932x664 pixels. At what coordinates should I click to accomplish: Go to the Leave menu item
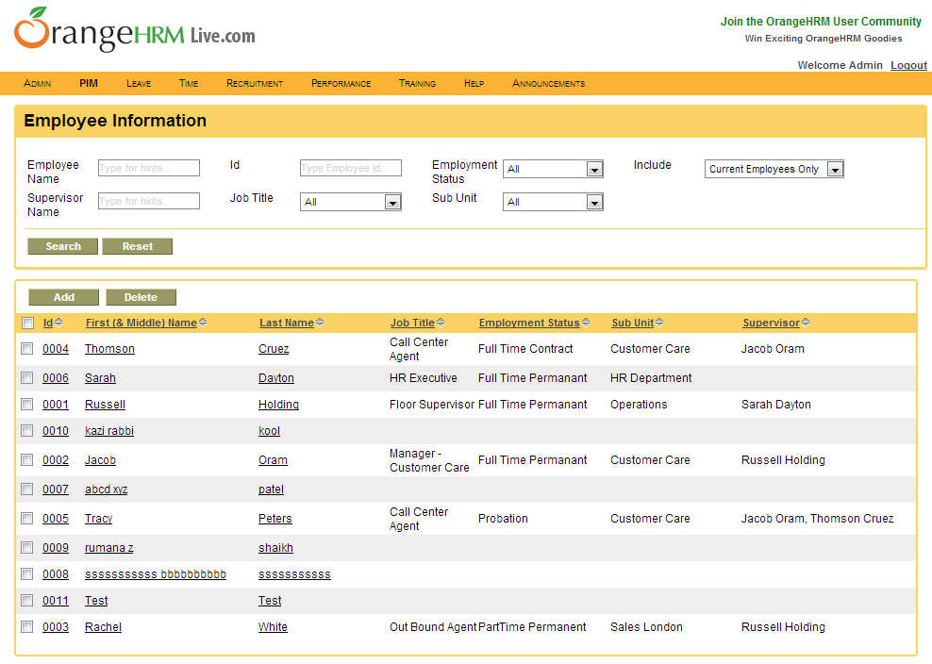pos(139,83)
